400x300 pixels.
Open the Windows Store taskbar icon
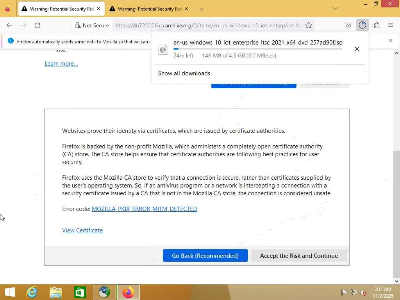80,292
